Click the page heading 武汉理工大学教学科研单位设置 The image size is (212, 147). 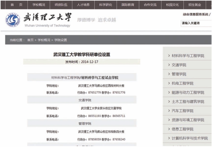82,55
